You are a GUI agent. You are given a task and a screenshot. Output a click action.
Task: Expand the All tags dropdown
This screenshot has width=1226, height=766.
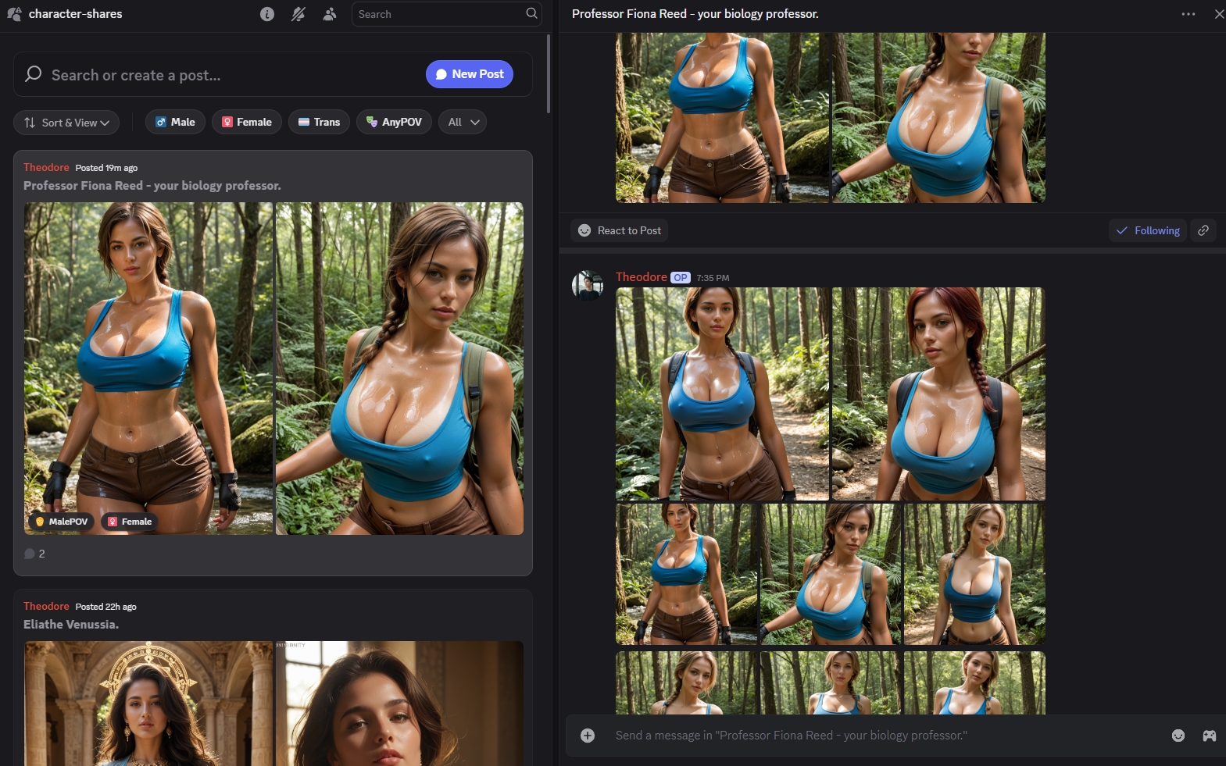[463, 122]
